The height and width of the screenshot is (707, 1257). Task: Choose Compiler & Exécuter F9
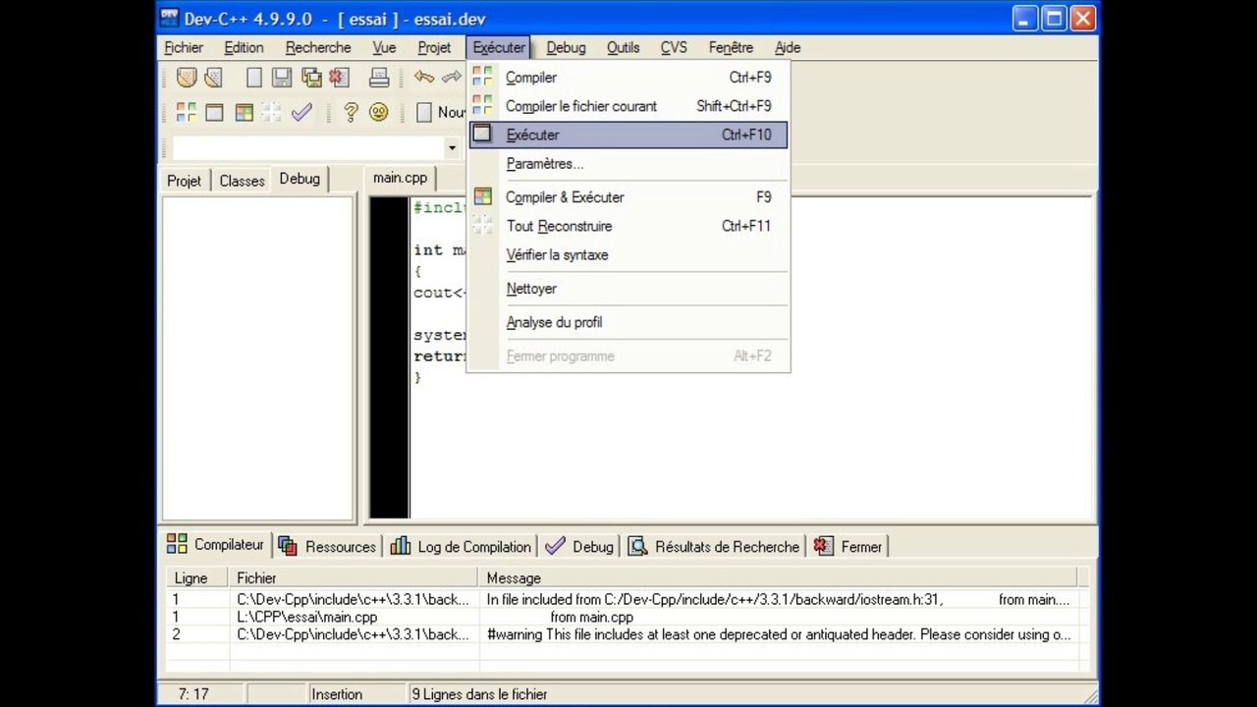click(x=628, y=197)
